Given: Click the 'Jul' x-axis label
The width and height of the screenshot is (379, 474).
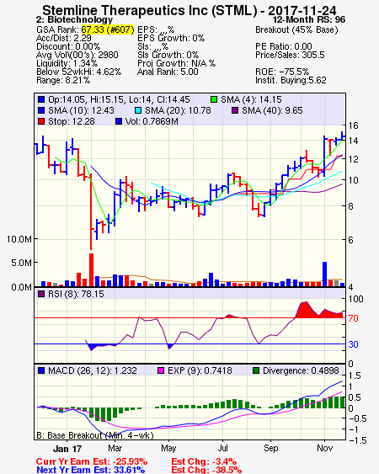Looking at the screenshot, I should point(223,448).
